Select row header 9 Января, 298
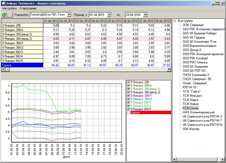The width and height of the screenshot is (226, 163). tap(22, 25)
